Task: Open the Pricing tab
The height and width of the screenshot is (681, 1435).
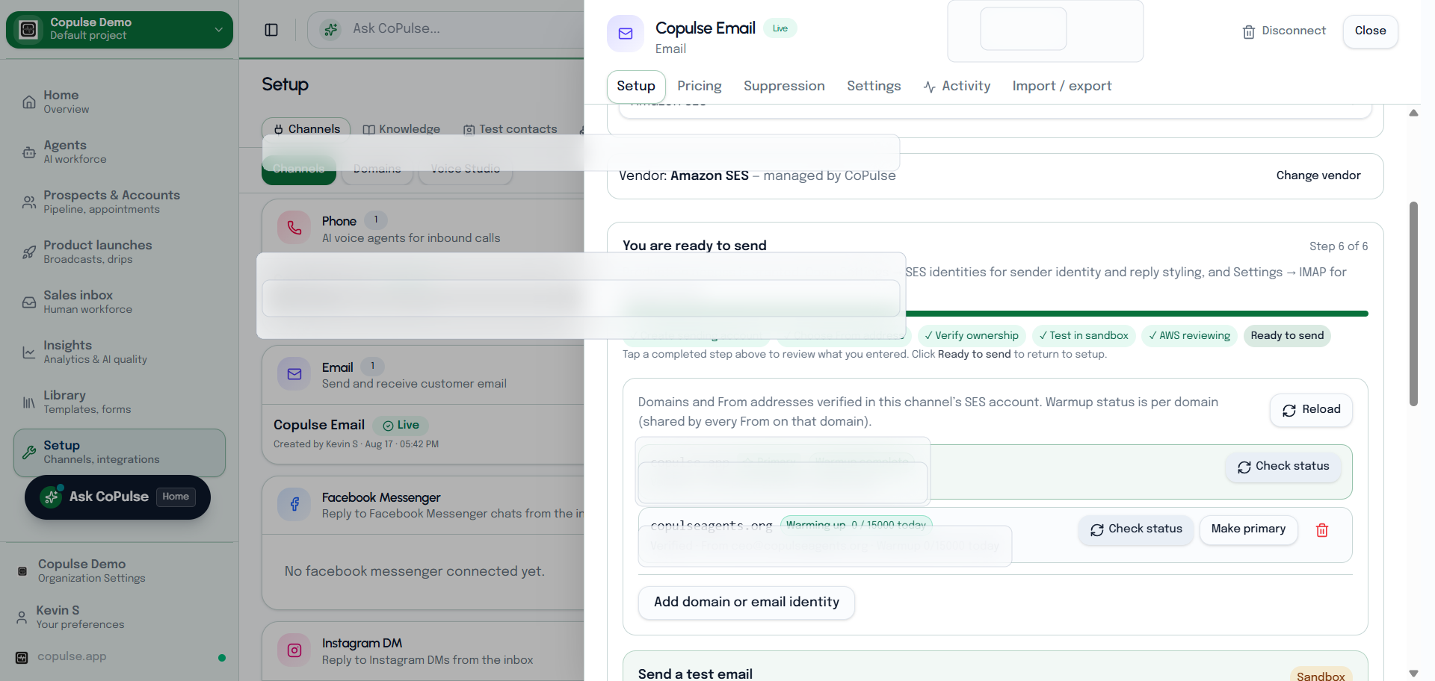Action: (x=700, y=87)
